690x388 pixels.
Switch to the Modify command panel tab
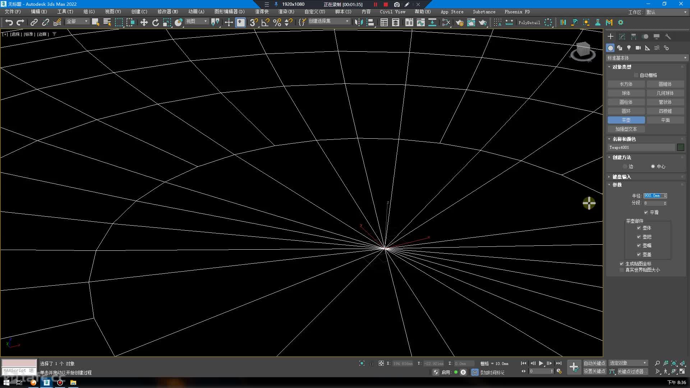(x=622, y=37)
